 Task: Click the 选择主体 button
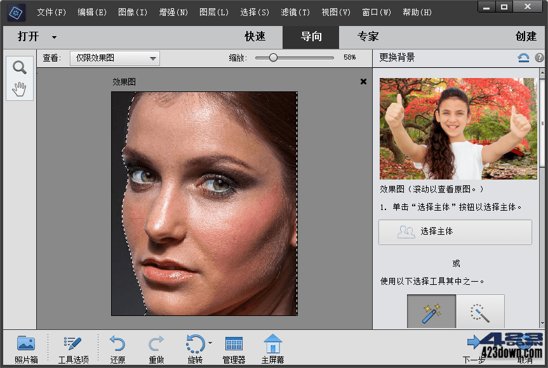(x=455, y=232)
